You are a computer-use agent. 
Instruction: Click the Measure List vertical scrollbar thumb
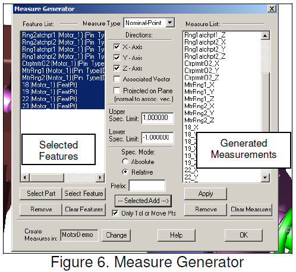click(265, 102)
